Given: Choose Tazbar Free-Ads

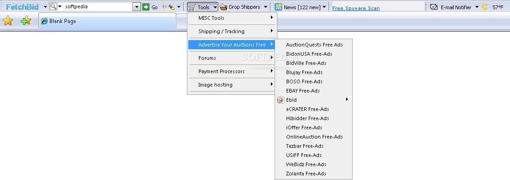Looking at the screenshot, I should [x=313, y=146].
